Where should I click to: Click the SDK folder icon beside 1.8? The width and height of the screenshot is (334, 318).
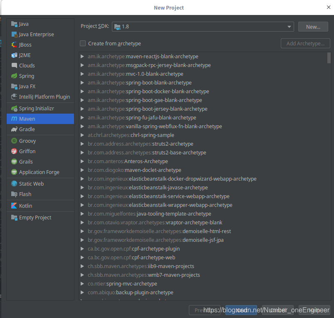click(x=117, y=27)
